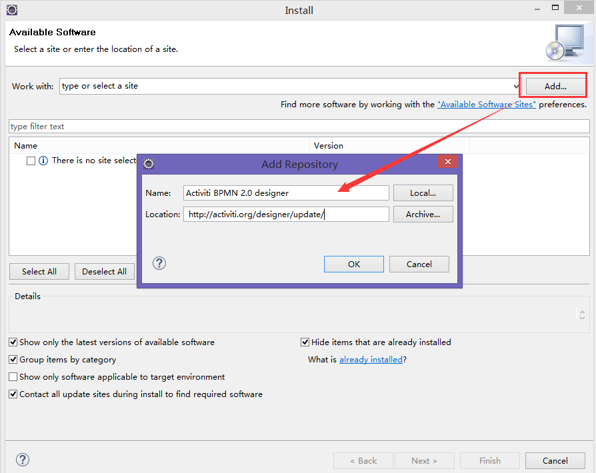Expand the 'Work with' site dropdown arrow

click(516, 87)
